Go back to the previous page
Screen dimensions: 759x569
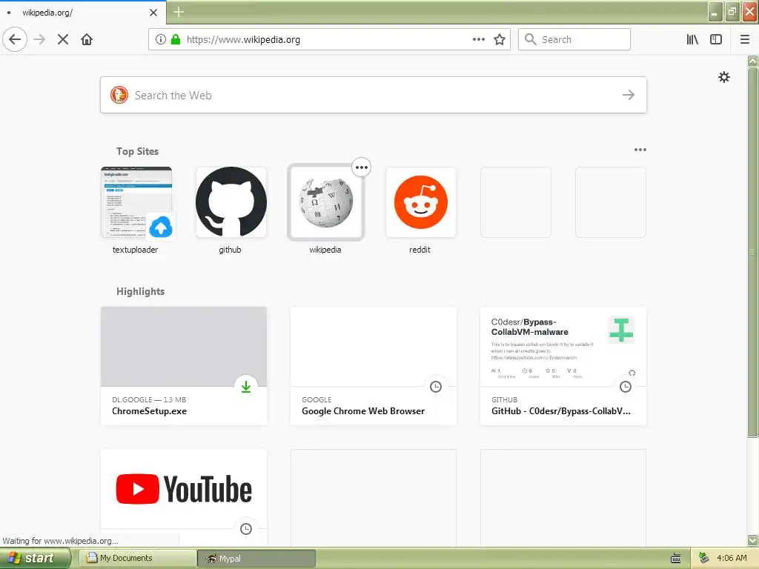click(x=15, y=39)
